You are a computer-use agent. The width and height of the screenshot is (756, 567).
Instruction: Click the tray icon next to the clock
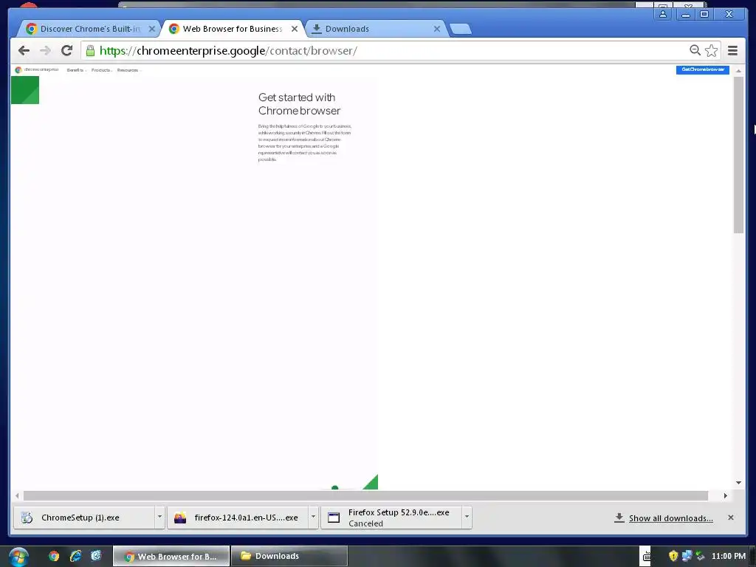click(x=701, y=556)
